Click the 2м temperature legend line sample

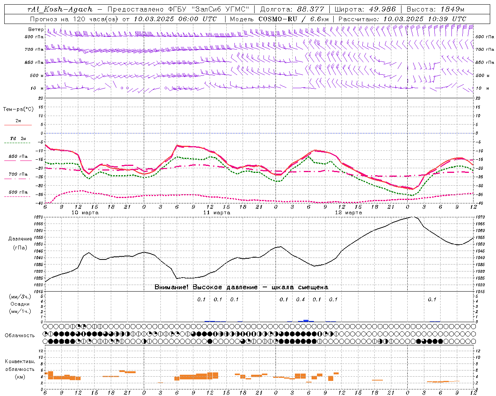pyautogui.click(x=18, y=125)
